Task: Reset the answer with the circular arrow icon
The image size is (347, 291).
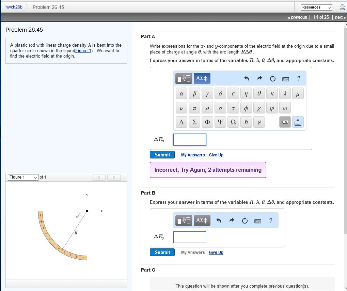Action: click(272, 78)
